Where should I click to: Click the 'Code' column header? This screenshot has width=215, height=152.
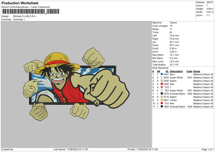click(189, 71)
